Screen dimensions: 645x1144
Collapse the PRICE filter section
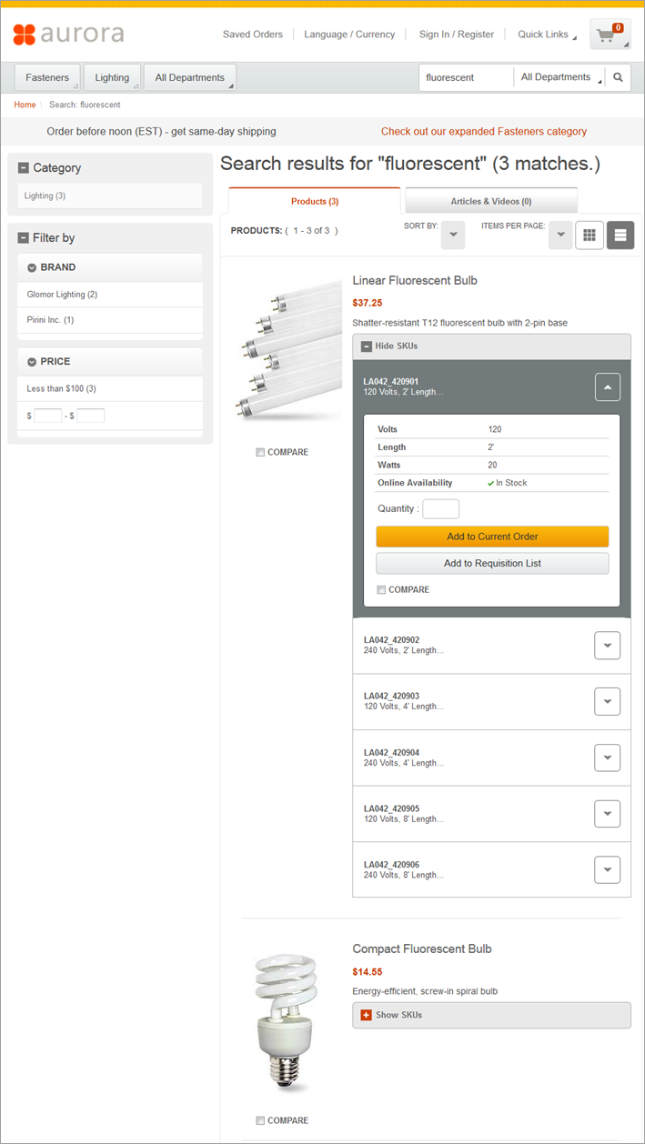coord(32,362)
